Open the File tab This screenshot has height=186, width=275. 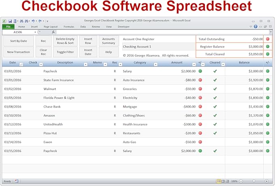click(x=8, y=27)
